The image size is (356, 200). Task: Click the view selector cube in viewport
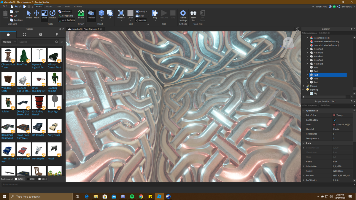287,43
